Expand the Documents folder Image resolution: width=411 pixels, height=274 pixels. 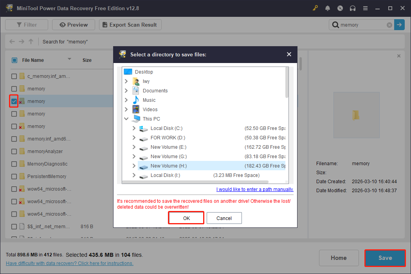[126, 90]
